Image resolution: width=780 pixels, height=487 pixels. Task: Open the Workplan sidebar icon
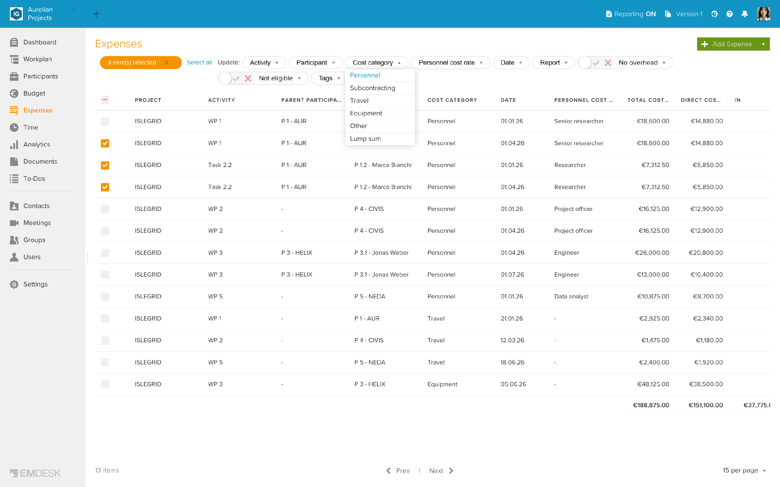click(14, 59)
